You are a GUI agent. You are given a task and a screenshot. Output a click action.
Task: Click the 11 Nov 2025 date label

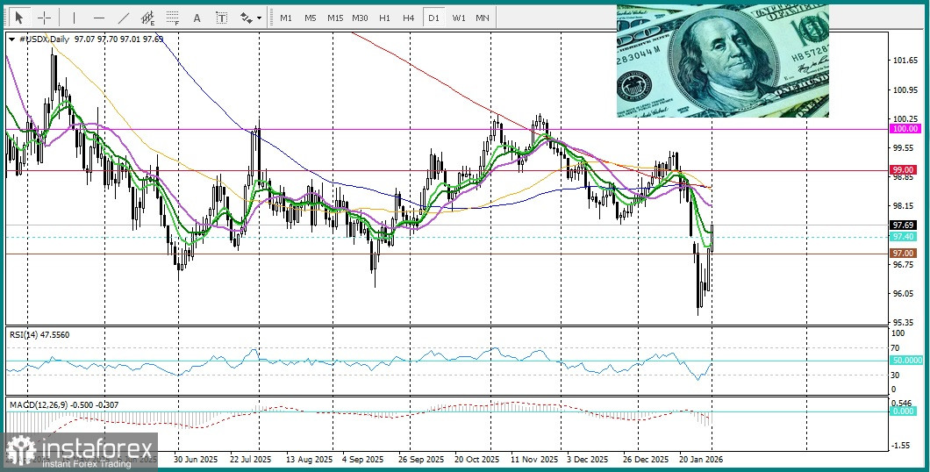click(x=534, y=460)
